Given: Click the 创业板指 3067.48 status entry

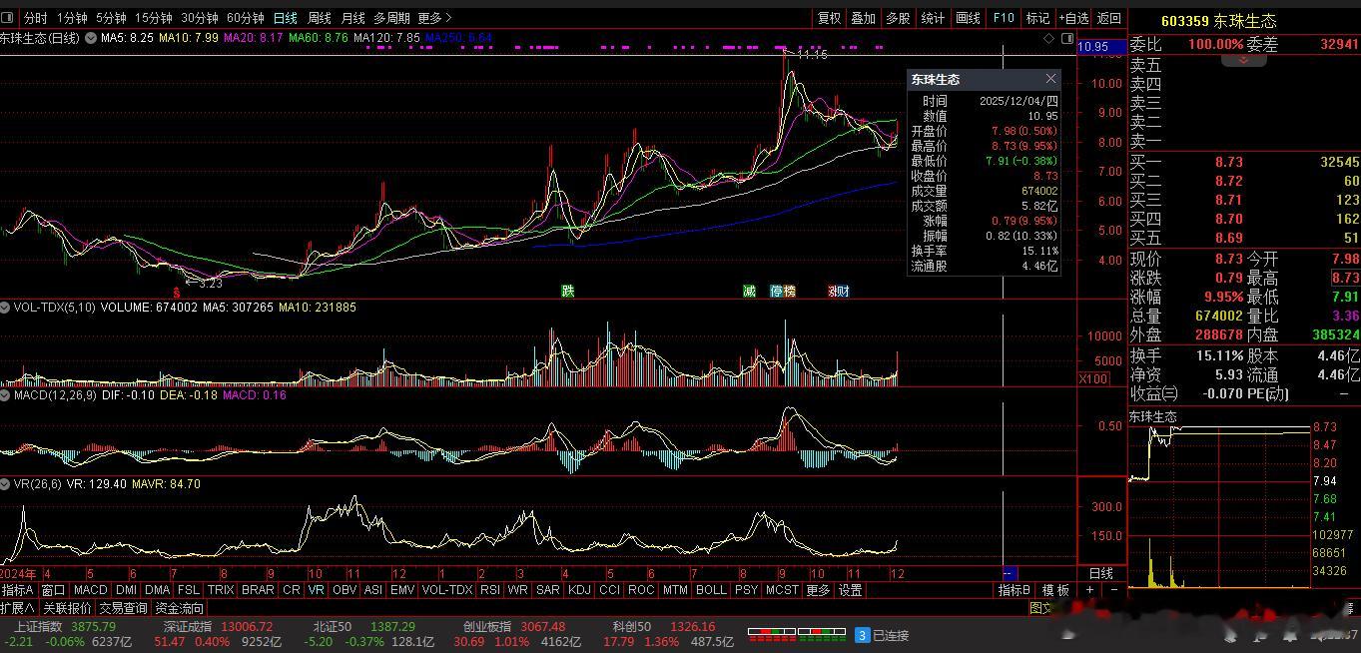Looking at the screenshot, I should (513, 626).
